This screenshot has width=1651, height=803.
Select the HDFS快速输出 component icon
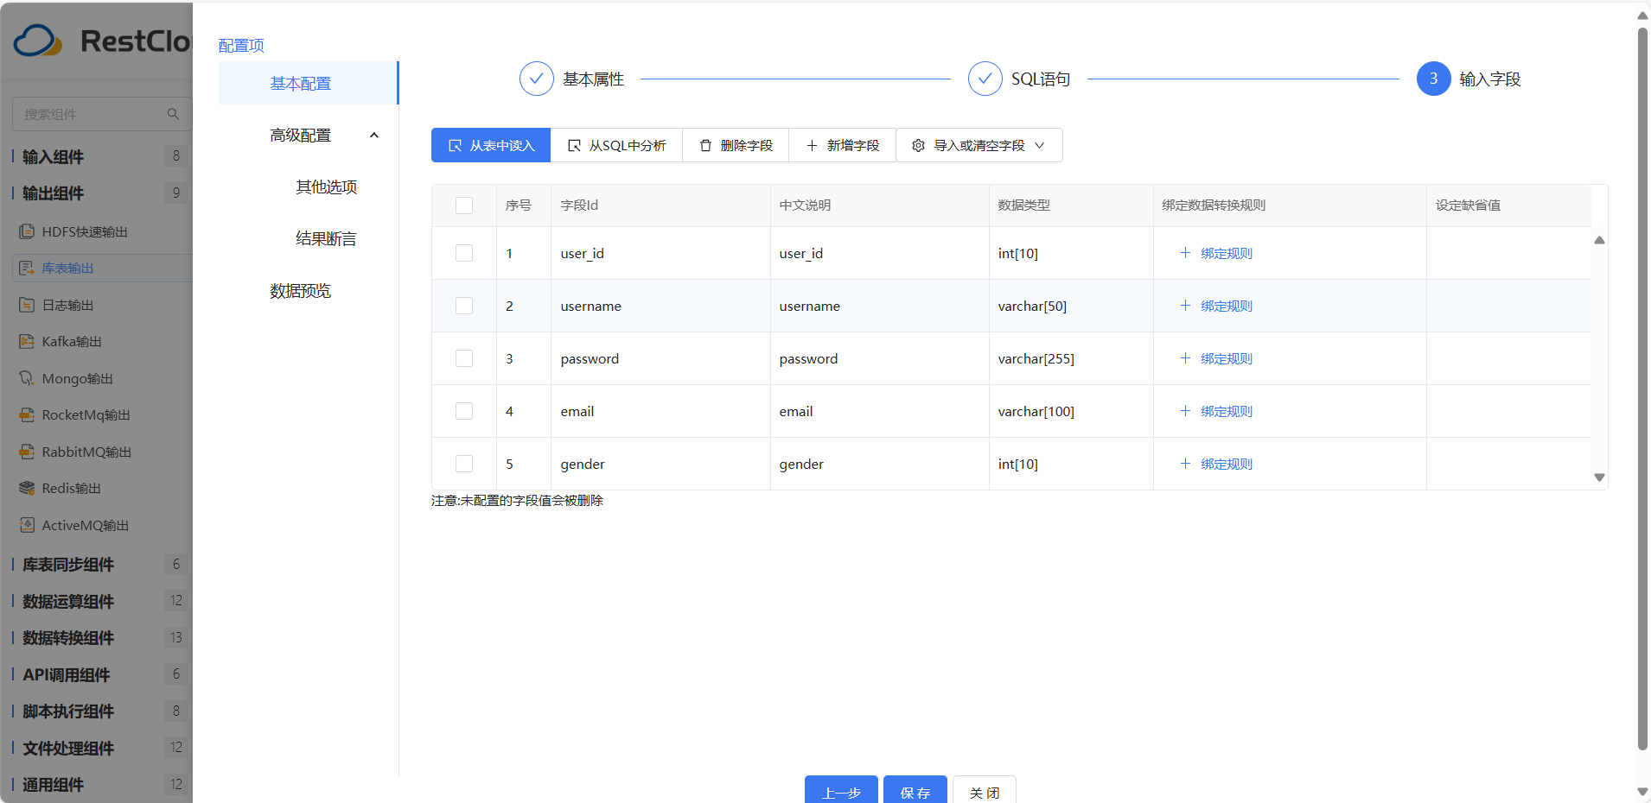point(27,231)
